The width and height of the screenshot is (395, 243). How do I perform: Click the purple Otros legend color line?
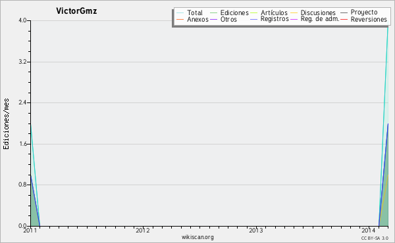point(213,19)
